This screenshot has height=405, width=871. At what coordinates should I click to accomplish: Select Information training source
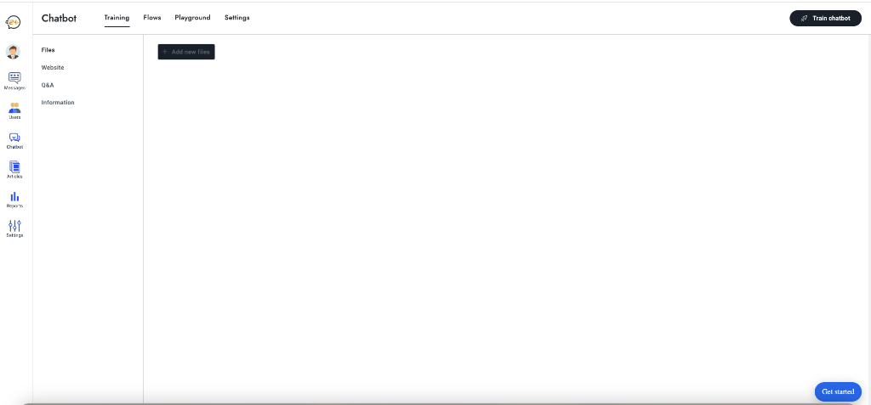pyautogui.click(x=58, y=103)
